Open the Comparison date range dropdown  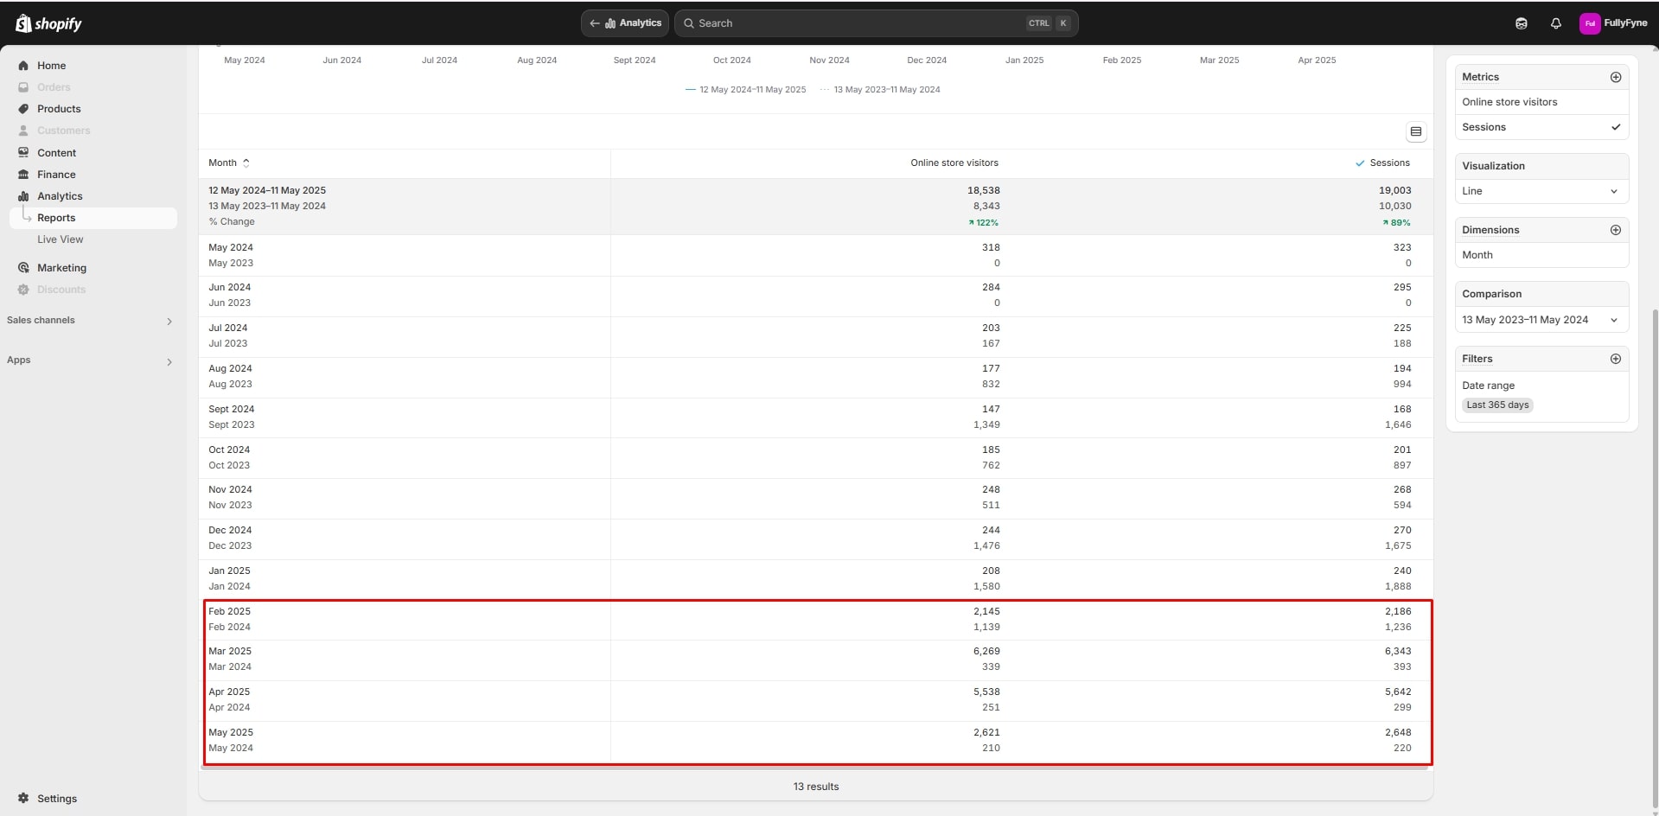point(1541,320)
